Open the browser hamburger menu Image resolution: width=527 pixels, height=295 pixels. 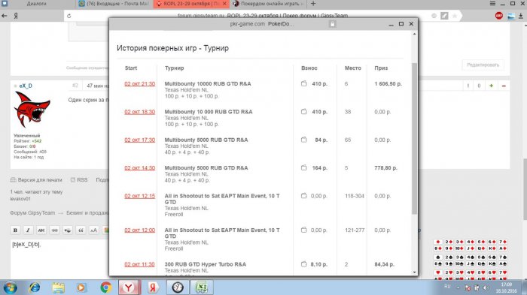tap(492, 3)
